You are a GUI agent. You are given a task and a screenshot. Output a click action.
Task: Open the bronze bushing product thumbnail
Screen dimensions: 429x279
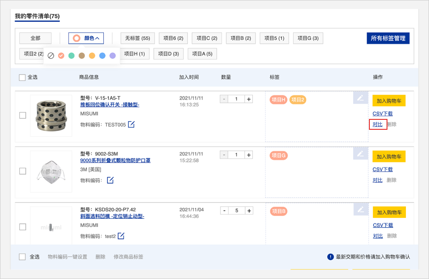51,115
